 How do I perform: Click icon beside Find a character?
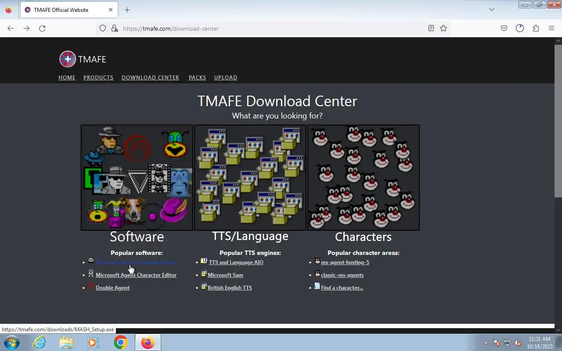click(317, 287)
